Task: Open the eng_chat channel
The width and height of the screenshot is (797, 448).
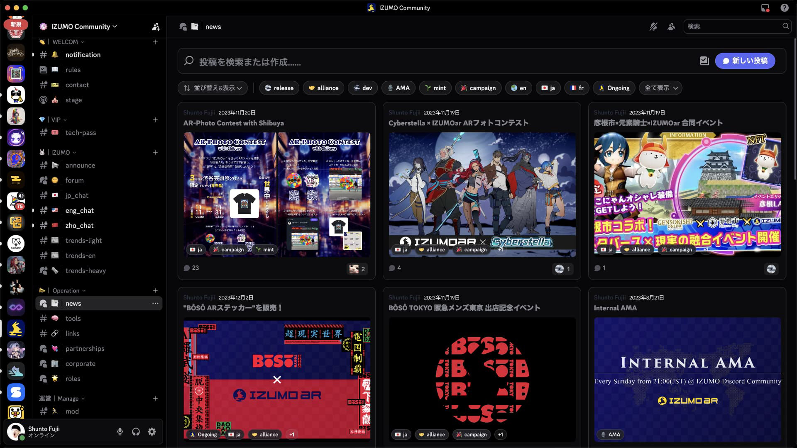Action: [x=99, y=210]
